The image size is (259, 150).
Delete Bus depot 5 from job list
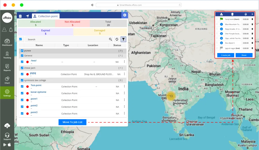click(252, 43)
